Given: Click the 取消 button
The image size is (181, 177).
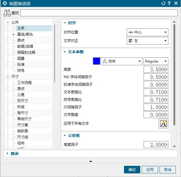Looking at the screenshot, I should [x=168, y=170].
